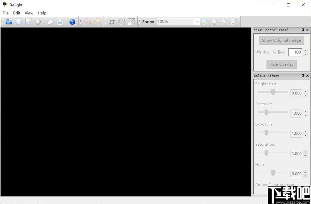Click the Saturation value field
This screenshot has height=204, width=311.
[x=296, y=154]
